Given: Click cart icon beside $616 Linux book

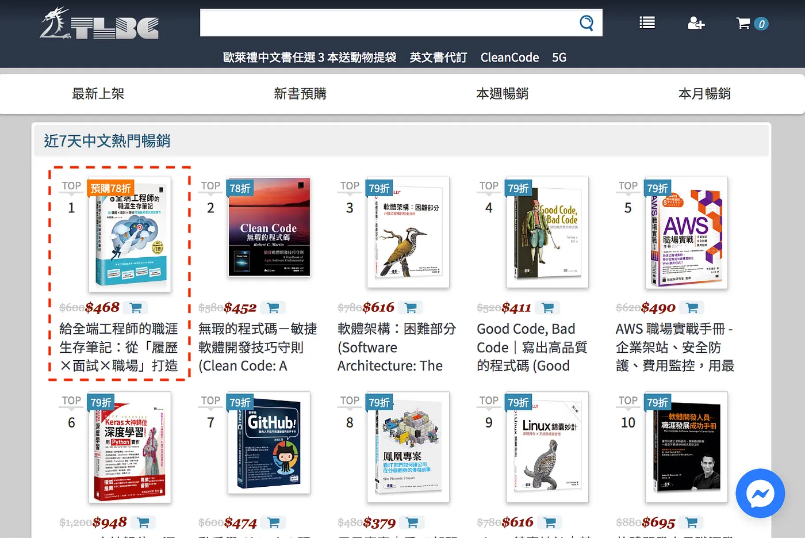Looking at the screenshot, I should 550,522.
